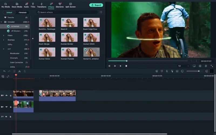Screen dimensions: 216x135
Task: Click the undo arrow above the timeline
Action: [x=4, y=71]
